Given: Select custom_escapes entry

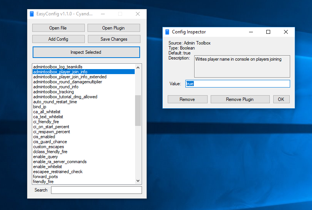Looking at the screenshot, I should tap(84, 147).
